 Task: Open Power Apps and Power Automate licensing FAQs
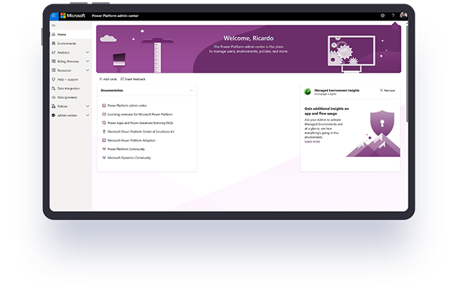tap(140, 123)
